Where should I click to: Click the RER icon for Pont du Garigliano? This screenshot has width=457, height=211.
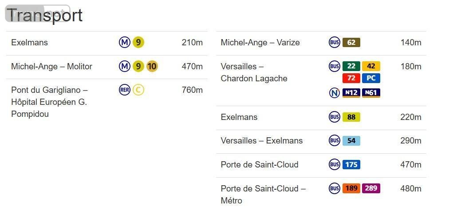(125, 90)
